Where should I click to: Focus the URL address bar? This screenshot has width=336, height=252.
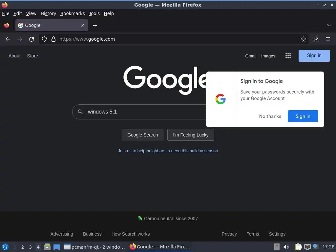pos(174,39)
